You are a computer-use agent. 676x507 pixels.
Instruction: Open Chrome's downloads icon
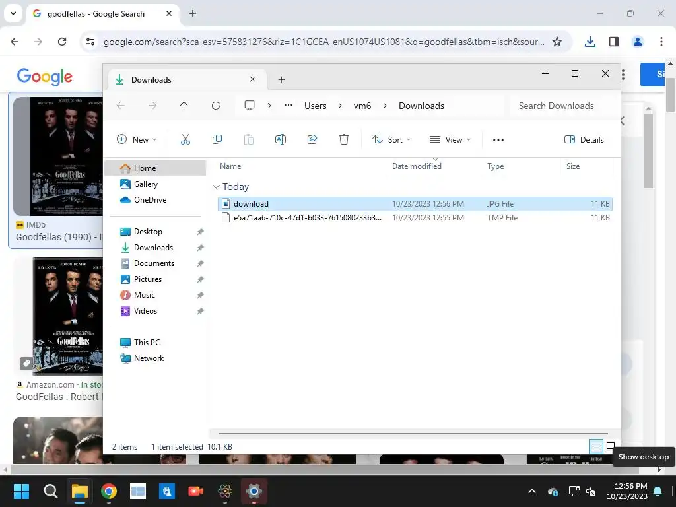(590, 42)
